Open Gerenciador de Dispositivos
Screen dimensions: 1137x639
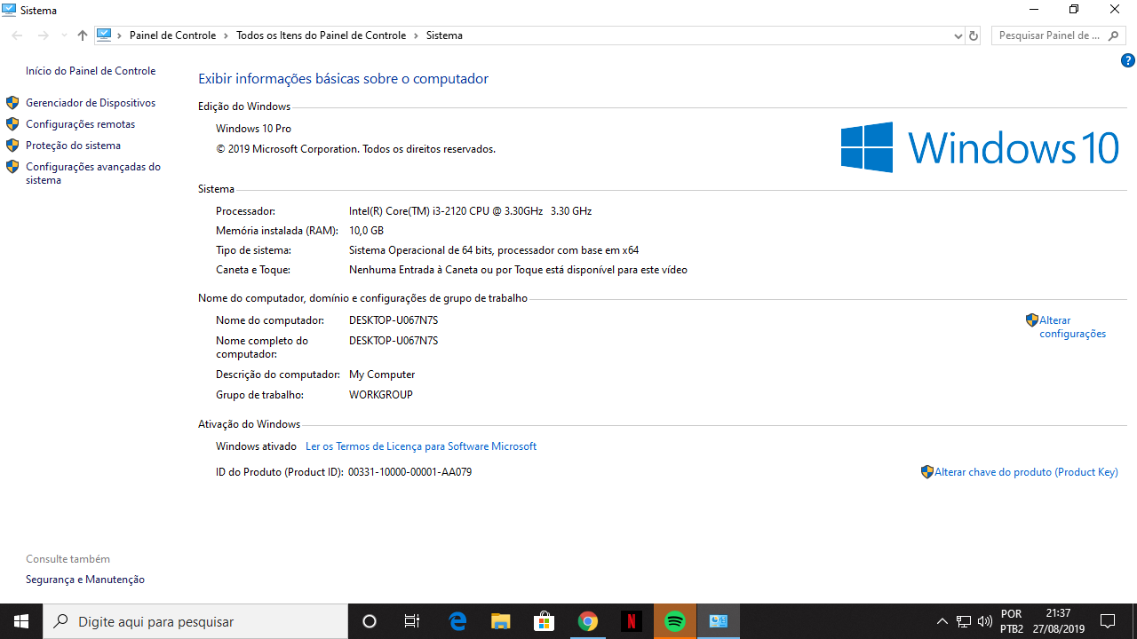point(91,103)
